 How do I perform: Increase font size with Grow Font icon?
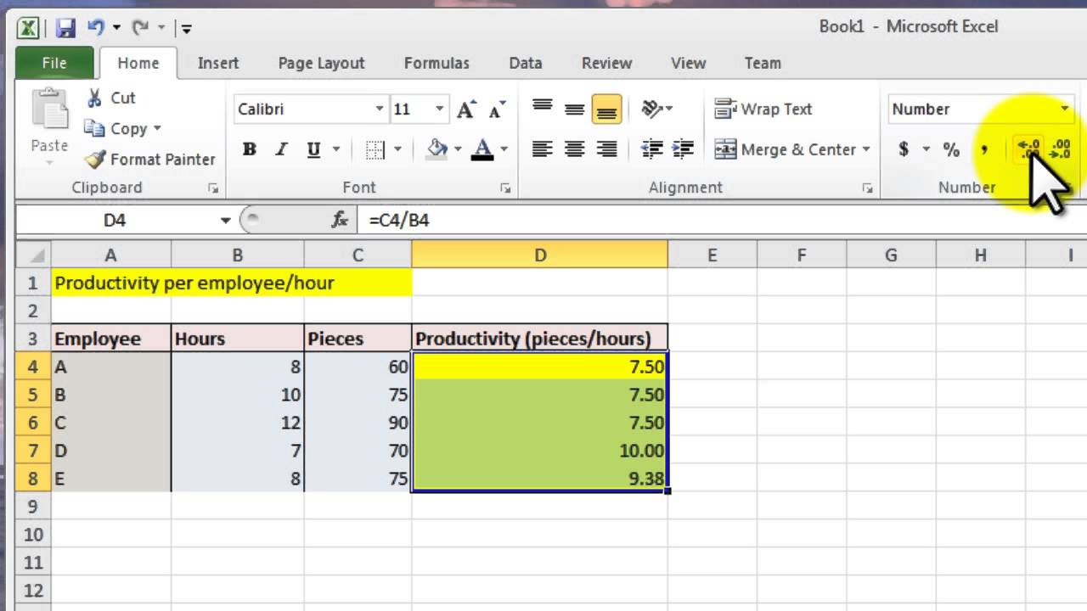[466, 109]
